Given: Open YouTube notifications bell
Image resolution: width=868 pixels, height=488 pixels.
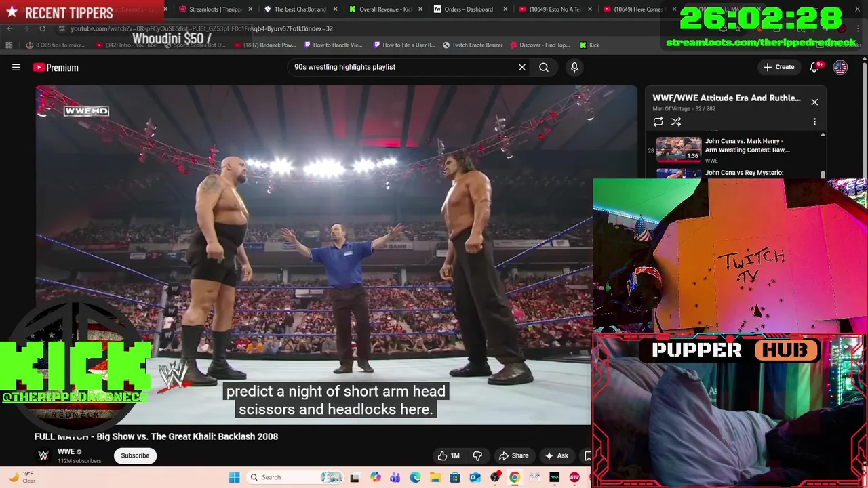Looking at the screenshot, I should (x=814, y=67).
